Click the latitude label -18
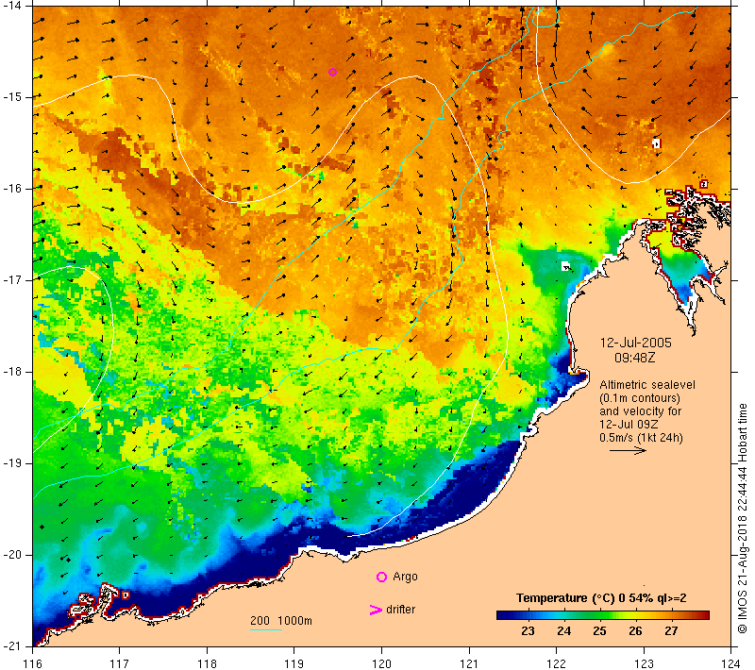Viewport: 755px width, 670px height. 11,372
